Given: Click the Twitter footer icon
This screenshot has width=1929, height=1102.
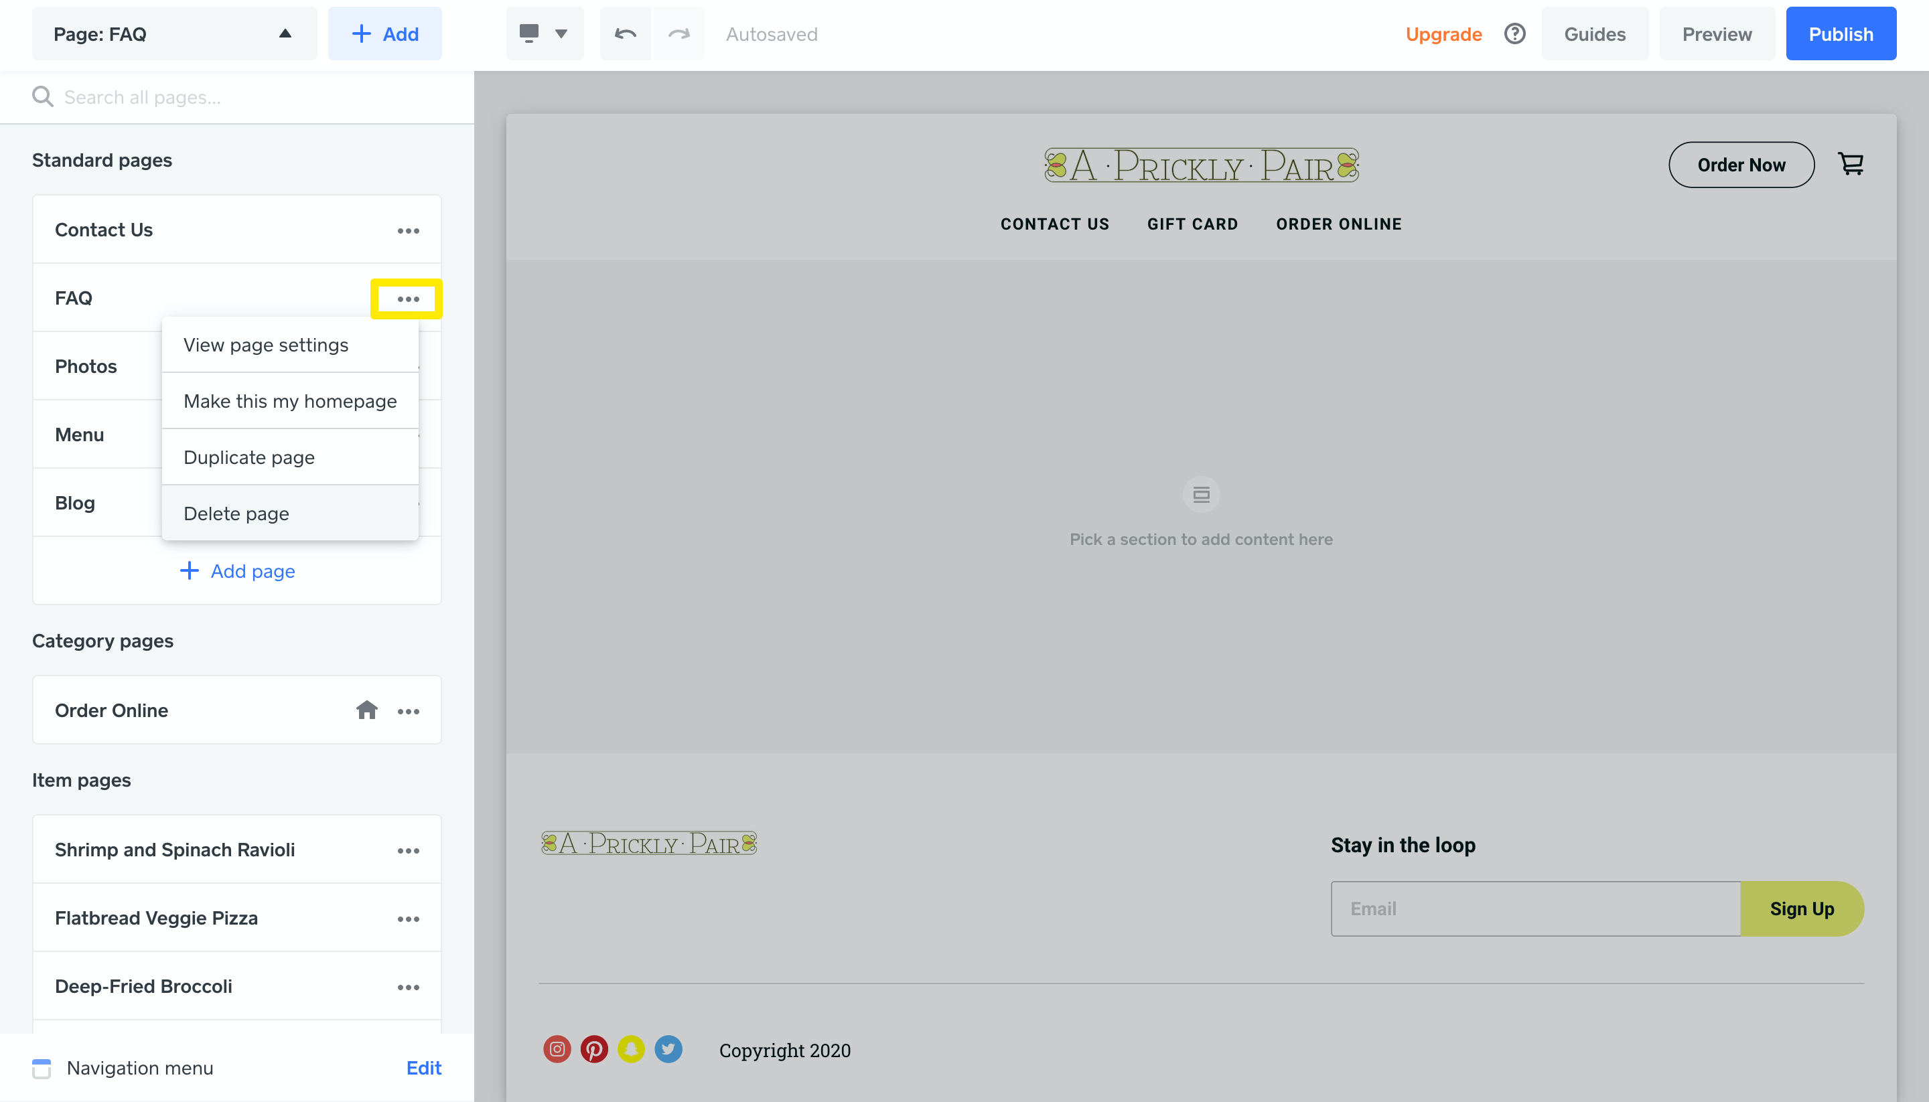Looking at the screenshot, I should coord(668,1049).
